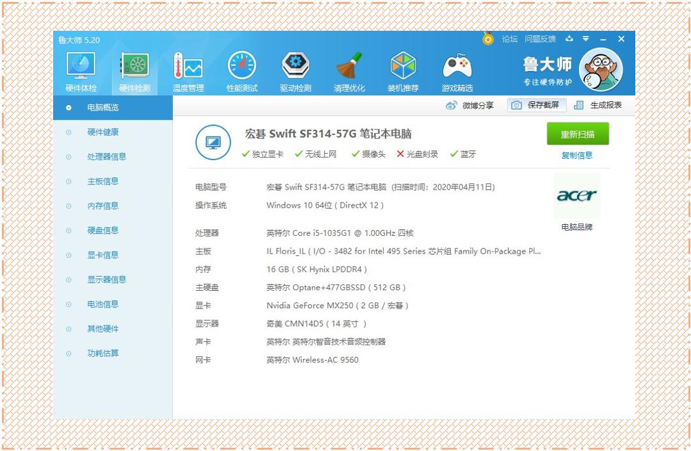This screenshot has height=451, width=691.
Task: Select 电池信息 battery information
Action: [102, 304]
